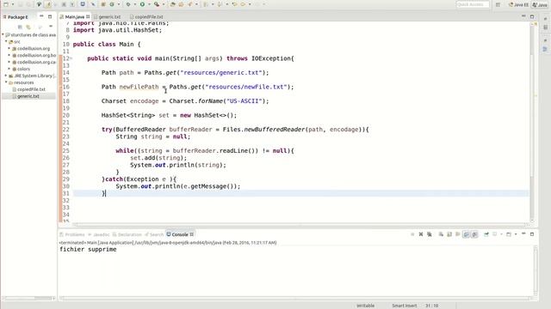This screenshot has height=309, width=551.
Task: Click Remove All Terminated Launches icon
Action: (430, 234)
